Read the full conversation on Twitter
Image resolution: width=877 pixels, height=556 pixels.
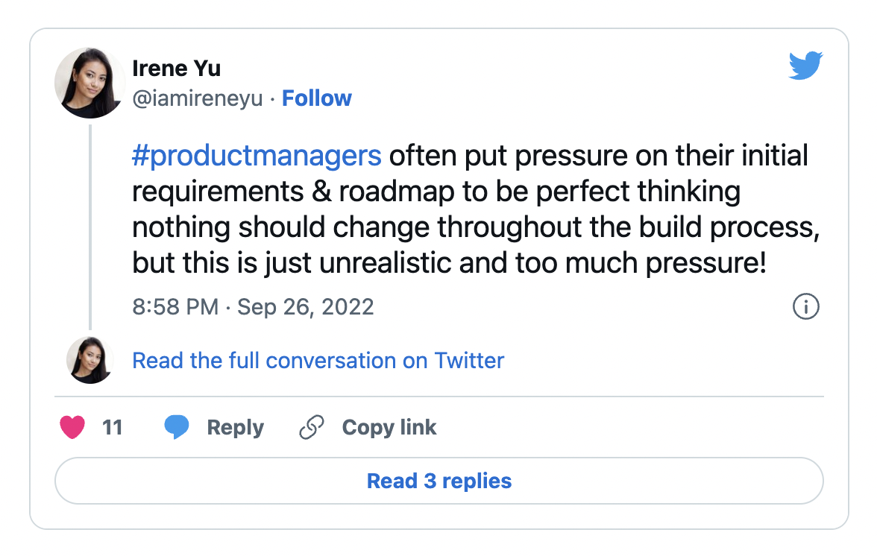318,361
